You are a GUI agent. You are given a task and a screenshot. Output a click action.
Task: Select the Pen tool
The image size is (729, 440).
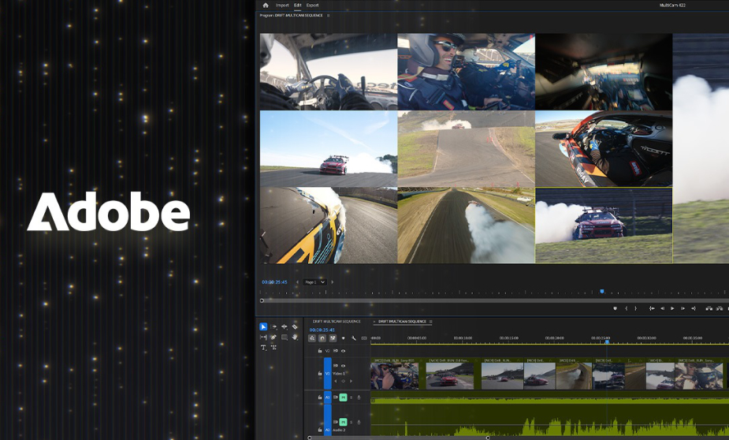point(273,337)
